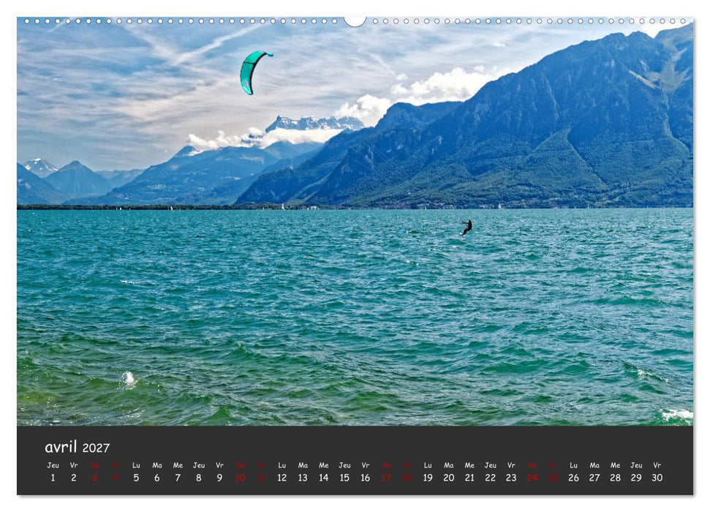Click the turquoise kite in the sky
The image size is (710, 512).
coord(248,69)
